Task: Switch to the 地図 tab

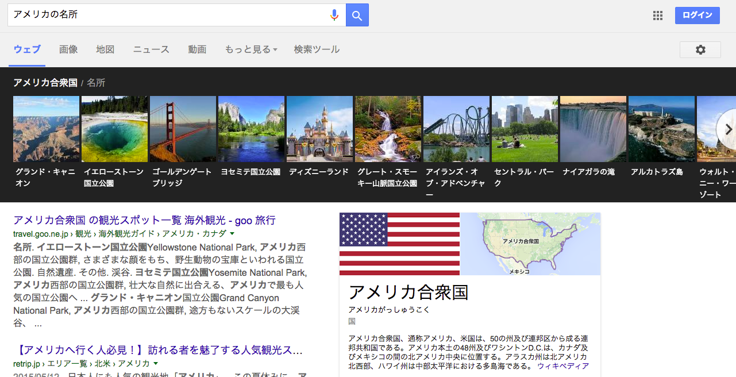Action: point(105,49)
